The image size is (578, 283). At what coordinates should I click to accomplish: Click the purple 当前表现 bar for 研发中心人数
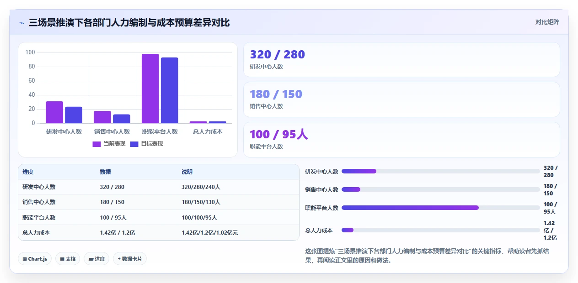54,112
